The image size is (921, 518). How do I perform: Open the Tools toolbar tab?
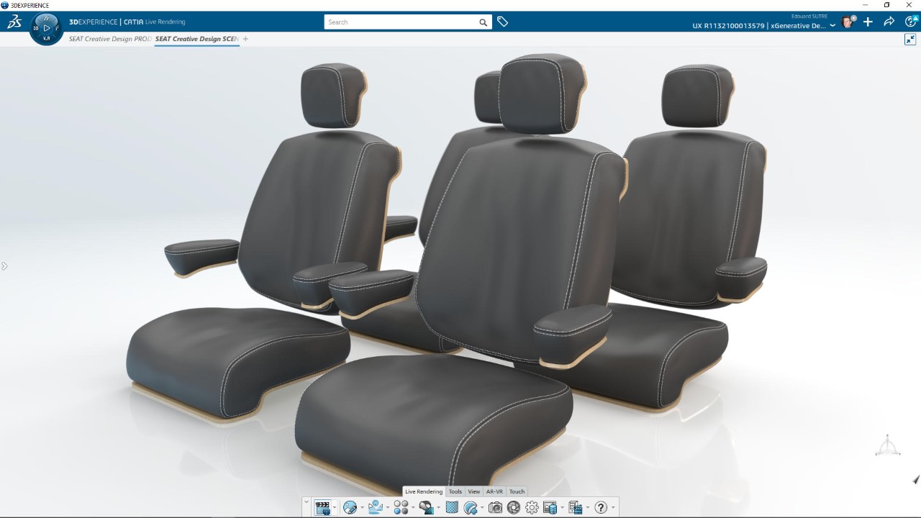(455, 492)
